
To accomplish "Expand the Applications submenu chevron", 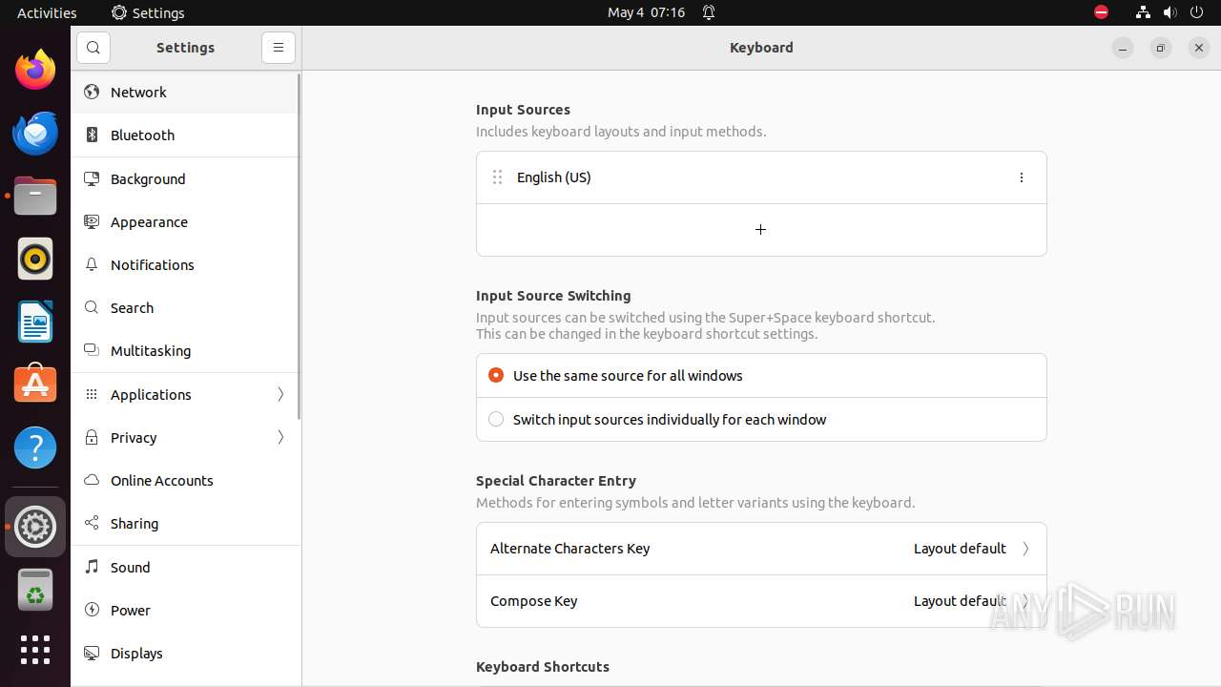I will click(x=280, y=394).
